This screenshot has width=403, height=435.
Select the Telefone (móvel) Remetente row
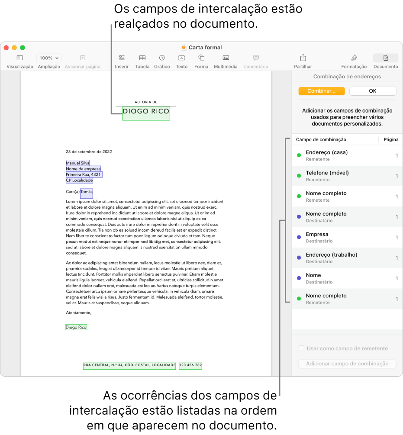[x=347, y=176]
